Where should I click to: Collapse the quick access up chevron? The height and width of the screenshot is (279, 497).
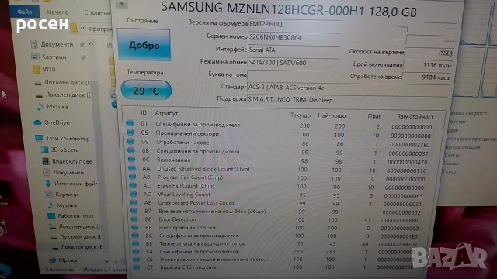[91, 43]
